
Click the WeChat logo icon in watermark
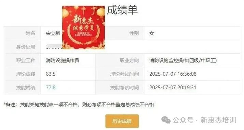166,120
